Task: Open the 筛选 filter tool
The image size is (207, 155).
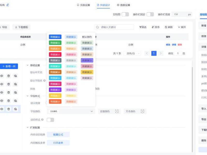Action: tap(143, 27)
